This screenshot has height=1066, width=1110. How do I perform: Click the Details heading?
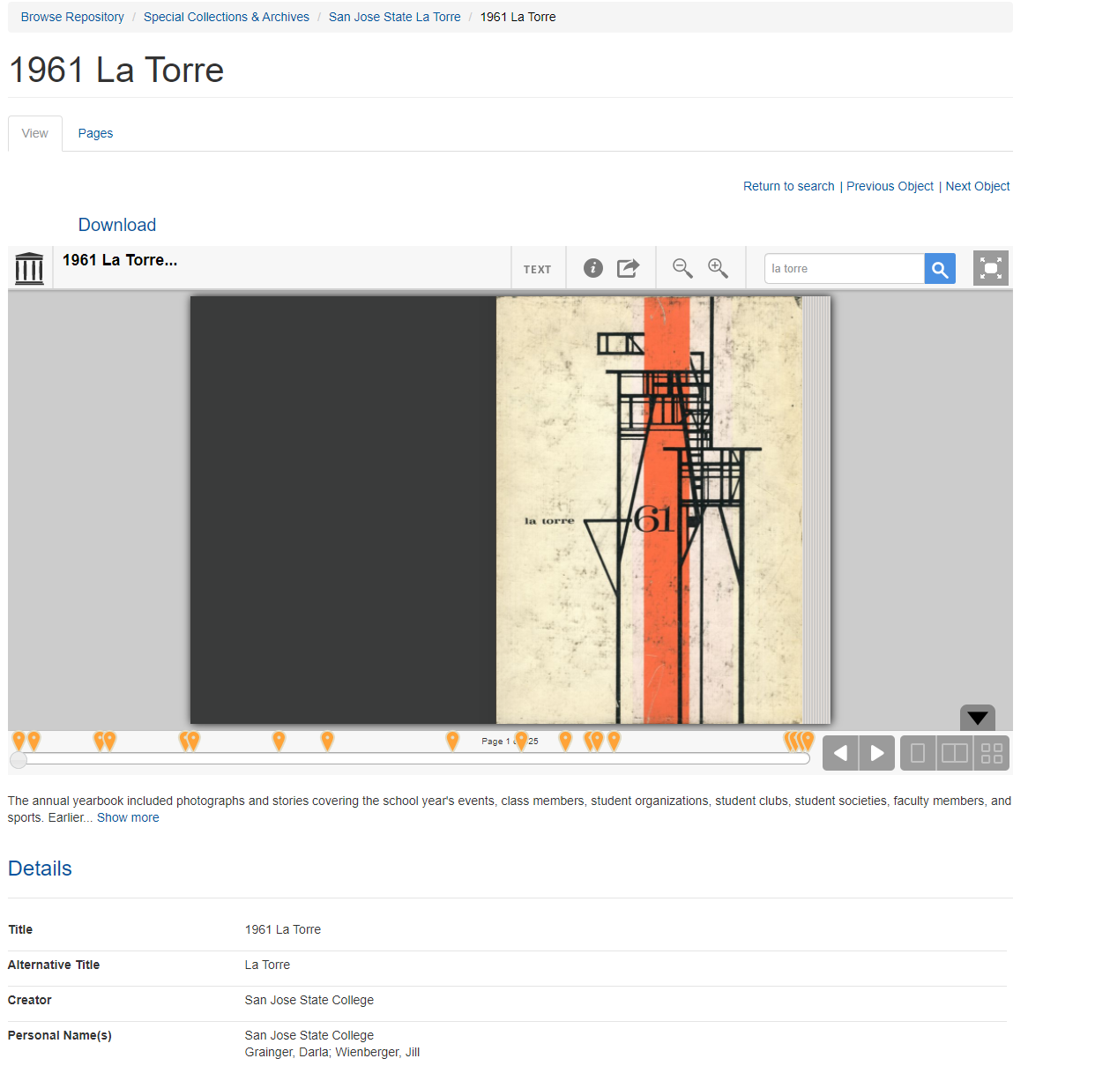[x=40, y=868]
